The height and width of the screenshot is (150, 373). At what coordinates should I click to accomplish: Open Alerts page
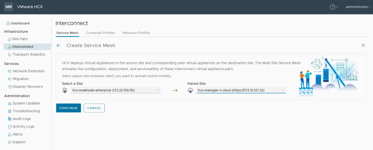coord(18,134)
